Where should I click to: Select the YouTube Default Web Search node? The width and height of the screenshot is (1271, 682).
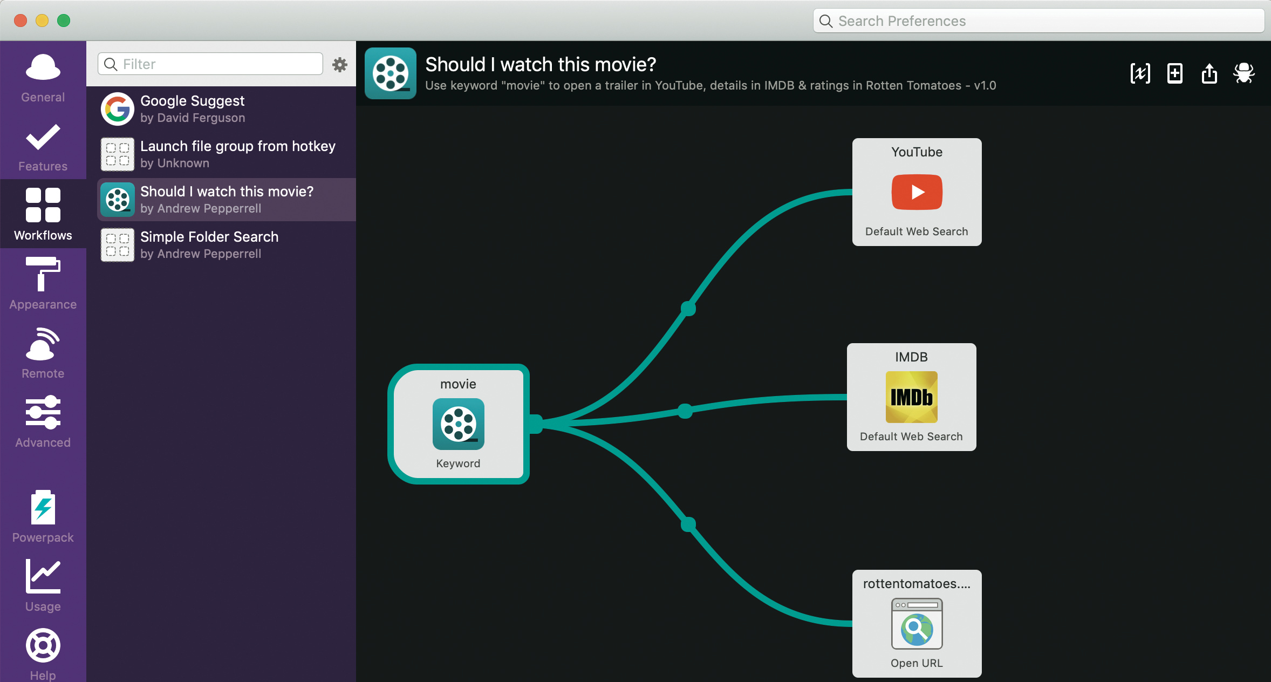pyautogui.click(x=917, y=192)
